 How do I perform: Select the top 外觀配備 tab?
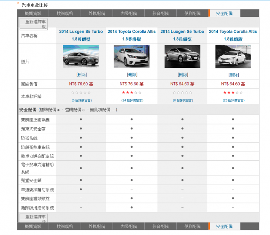click(97, 14)
